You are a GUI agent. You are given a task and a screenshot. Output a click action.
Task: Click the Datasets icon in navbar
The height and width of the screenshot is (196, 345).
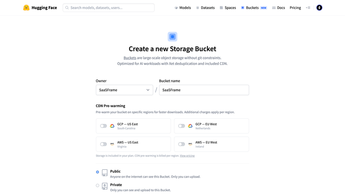(198, 8)
